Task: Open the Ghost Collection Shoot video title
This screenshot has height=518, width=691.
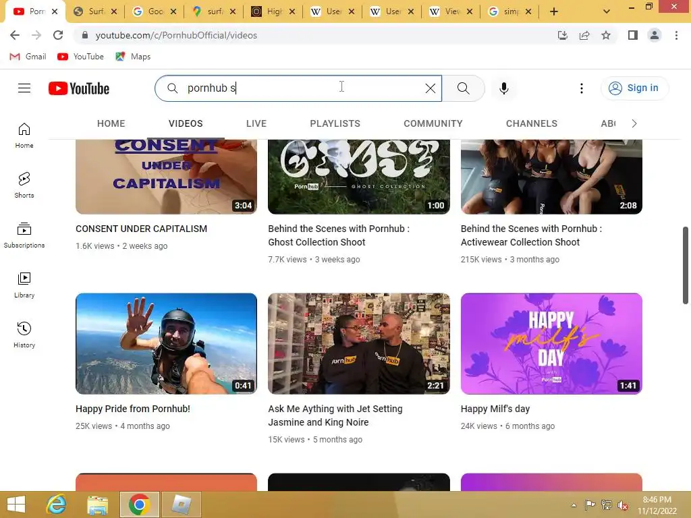Action: click(x=339, y=235)
